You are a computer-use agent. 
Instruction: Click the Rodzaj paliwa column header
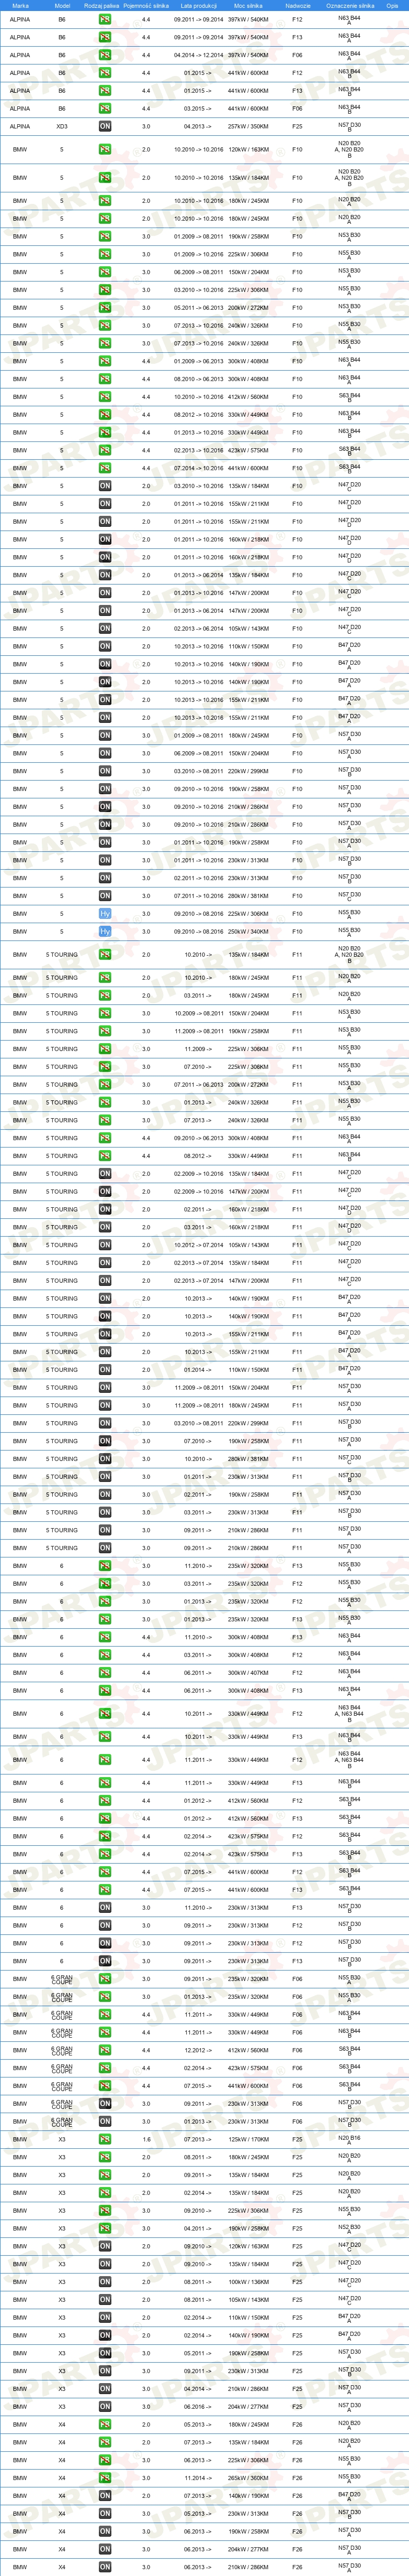click(102, 5)
